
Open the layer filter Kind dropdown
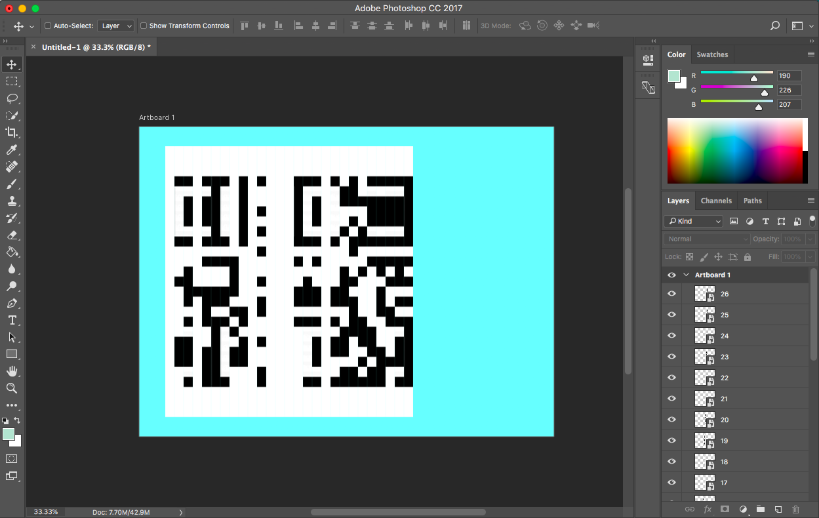point(693,221)
